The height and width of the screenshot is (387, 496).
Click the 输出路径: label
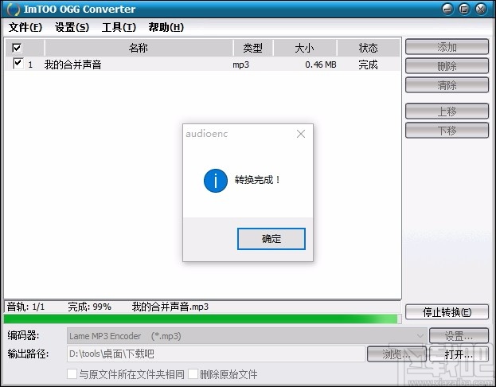point(28,354)
